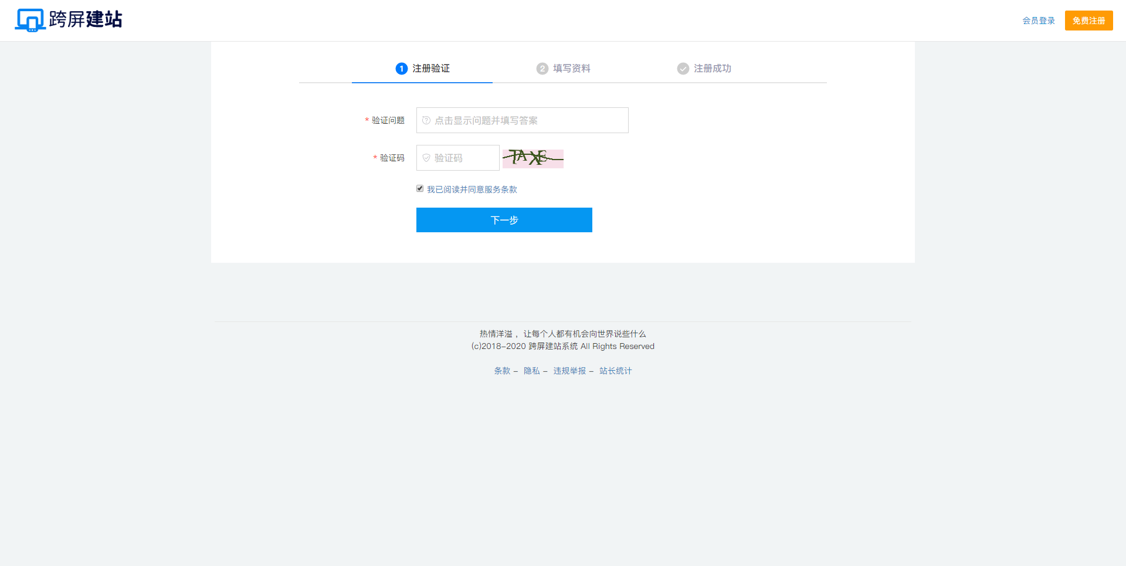The image size is (1126, 566).
Task: Click the orange 免费注册 button
Action: 1088,21
